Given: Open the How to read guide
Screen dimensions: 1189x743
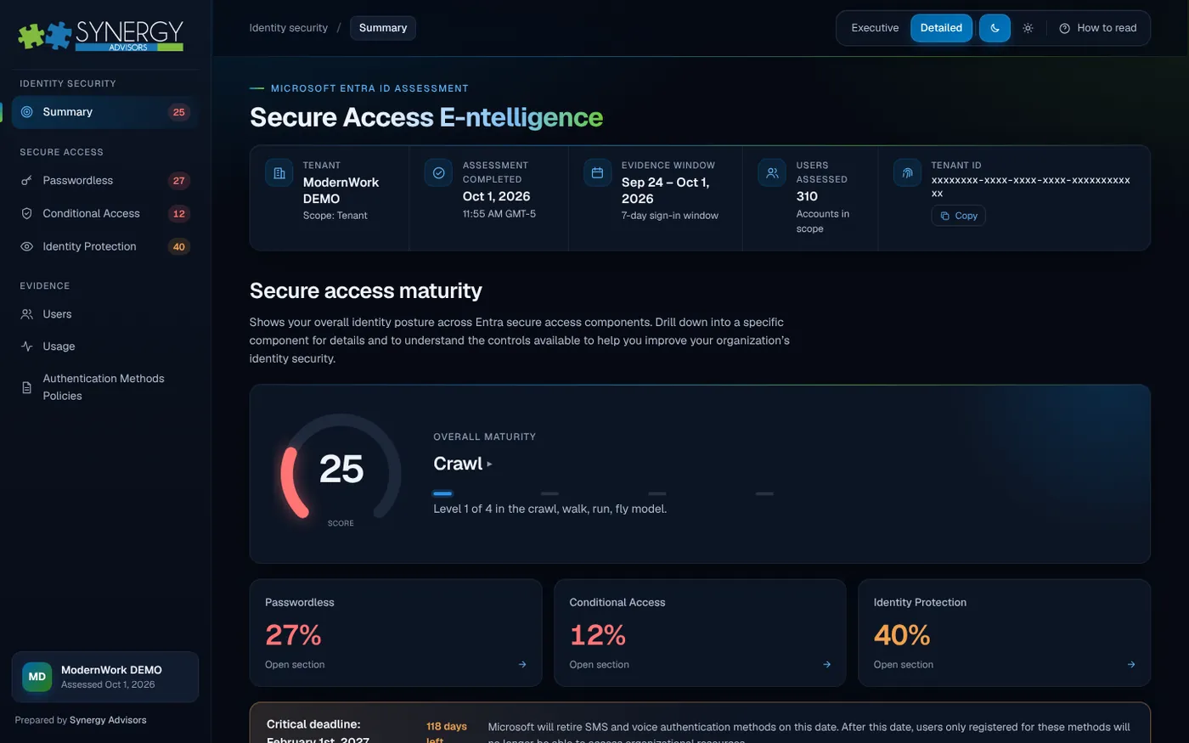Looking at the screenshot, I should 1097,28.
